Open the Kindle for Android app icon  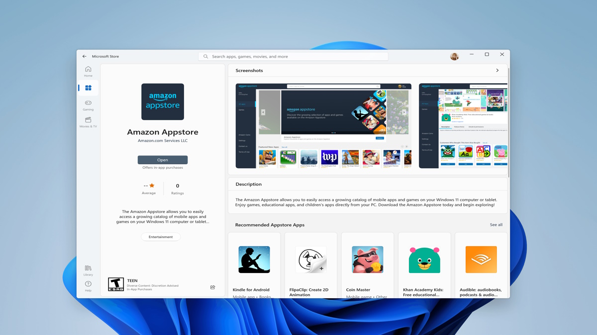[x=254, y=260]
